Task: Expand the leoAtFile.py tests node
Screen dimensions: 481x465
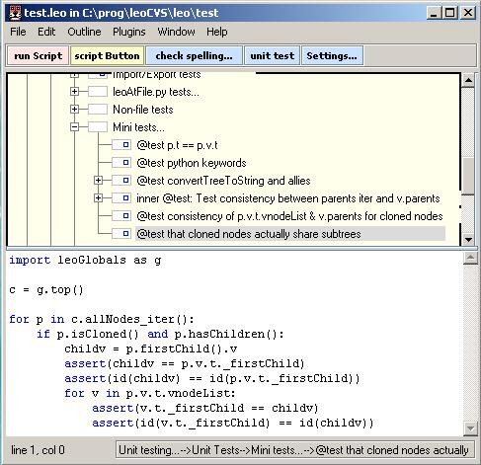Action: (75, 92)
